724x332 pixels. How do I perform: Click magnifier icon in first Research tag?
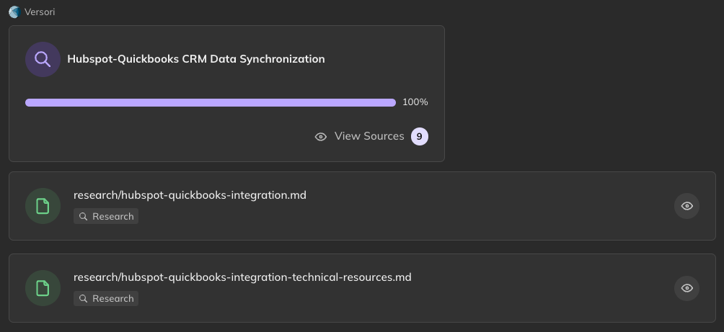click(84, 216)
